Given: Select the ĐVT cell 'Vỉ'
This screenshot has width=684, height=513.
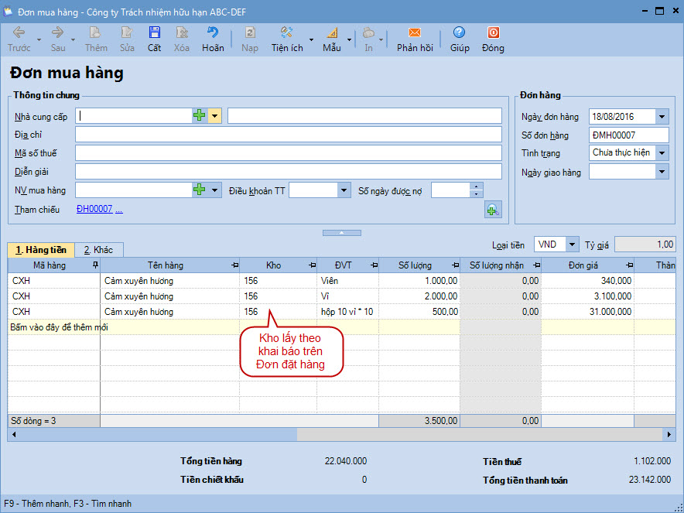Looking at the screenshot, I should (x=348, y=296).
